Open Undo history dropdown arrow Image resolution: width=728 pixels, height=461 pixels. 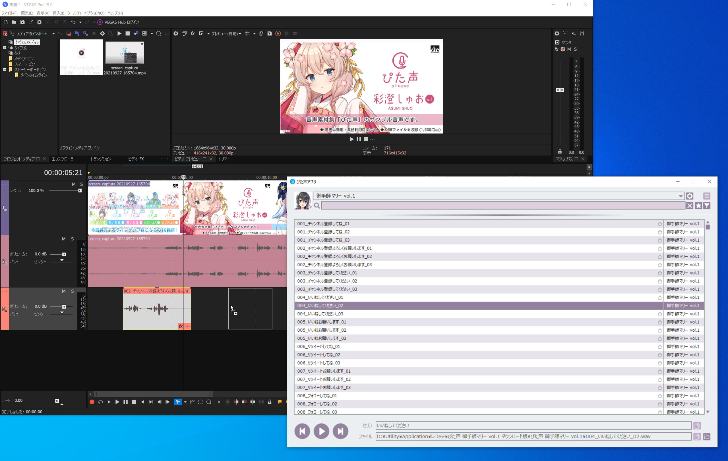pyautogui.click(x=80, y=22)
